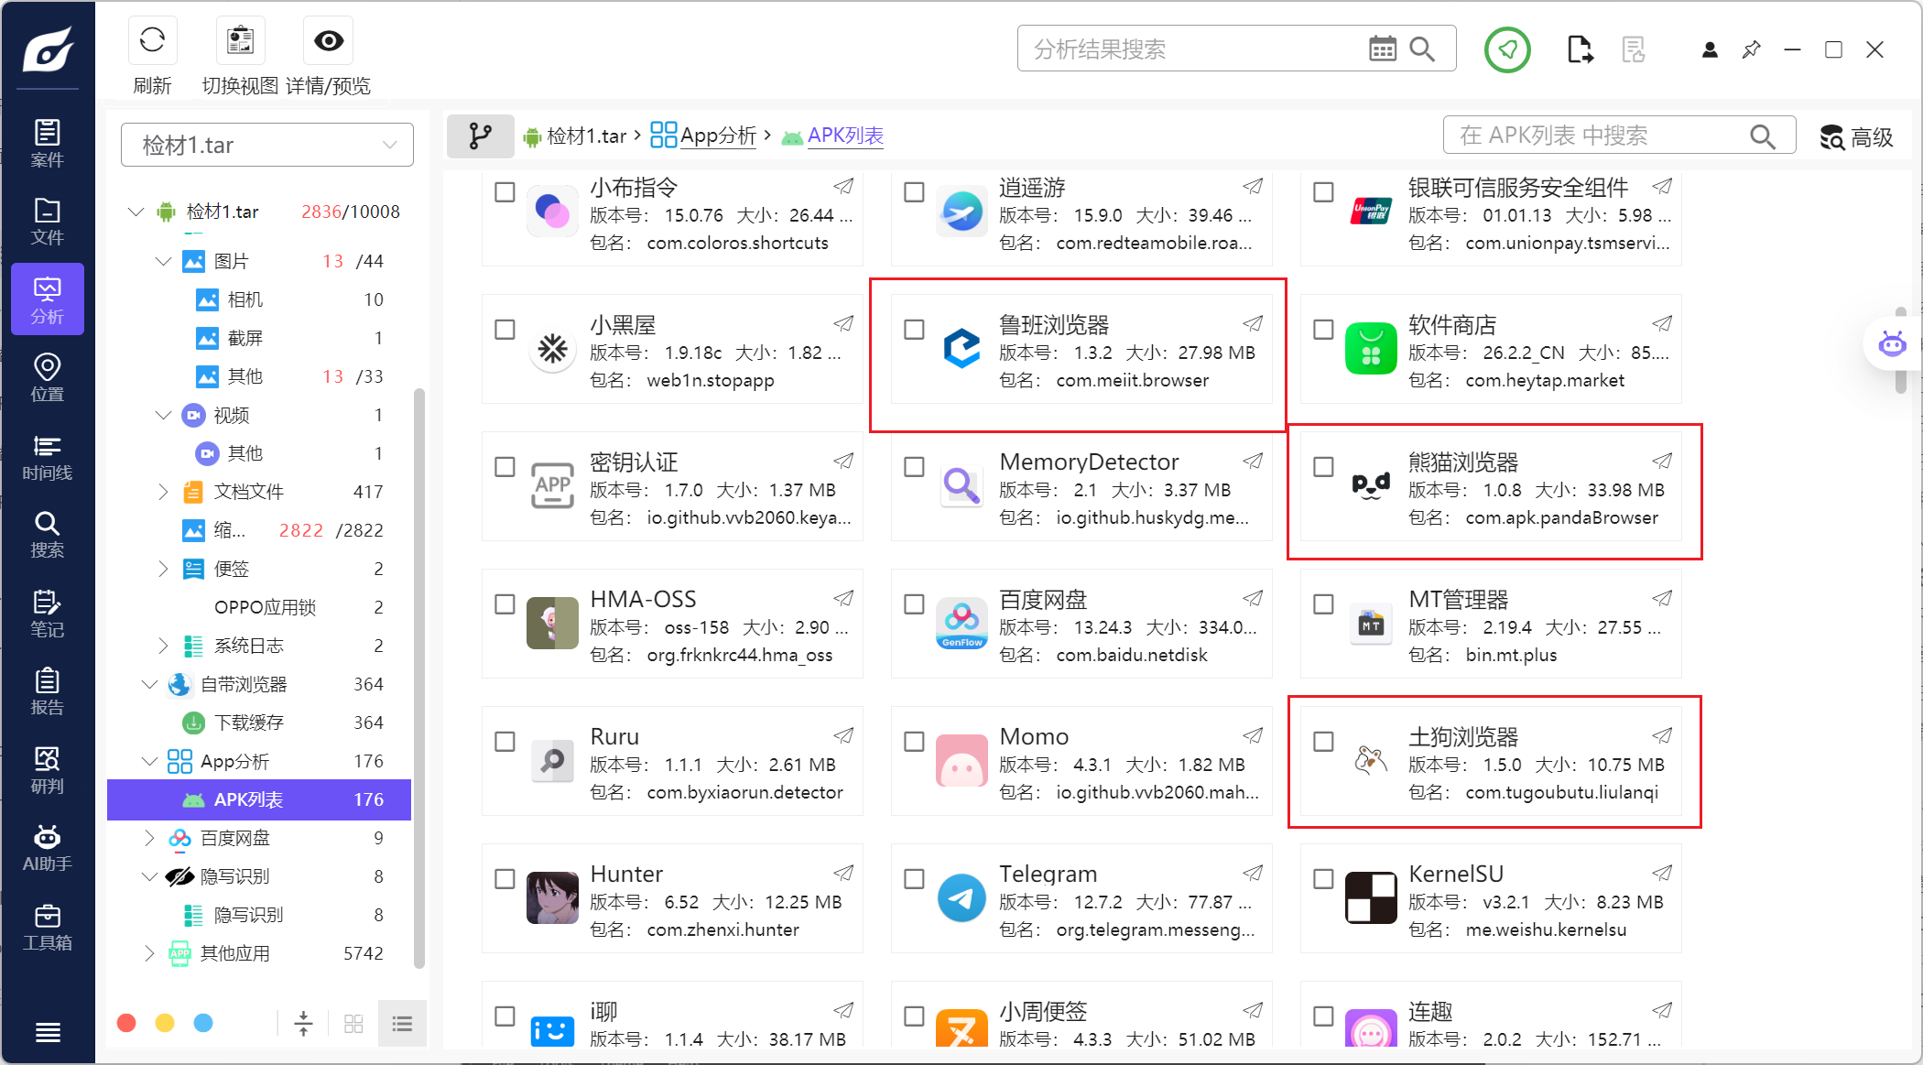The width and height of the screenshot is (1923, 1065).
Task: Click the expand/collapse all icon at tree bottom
Action: (303, 1023)
